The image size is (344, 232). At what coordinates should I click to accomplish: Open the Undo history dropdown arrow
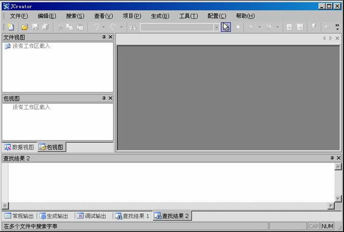point(103,27)
